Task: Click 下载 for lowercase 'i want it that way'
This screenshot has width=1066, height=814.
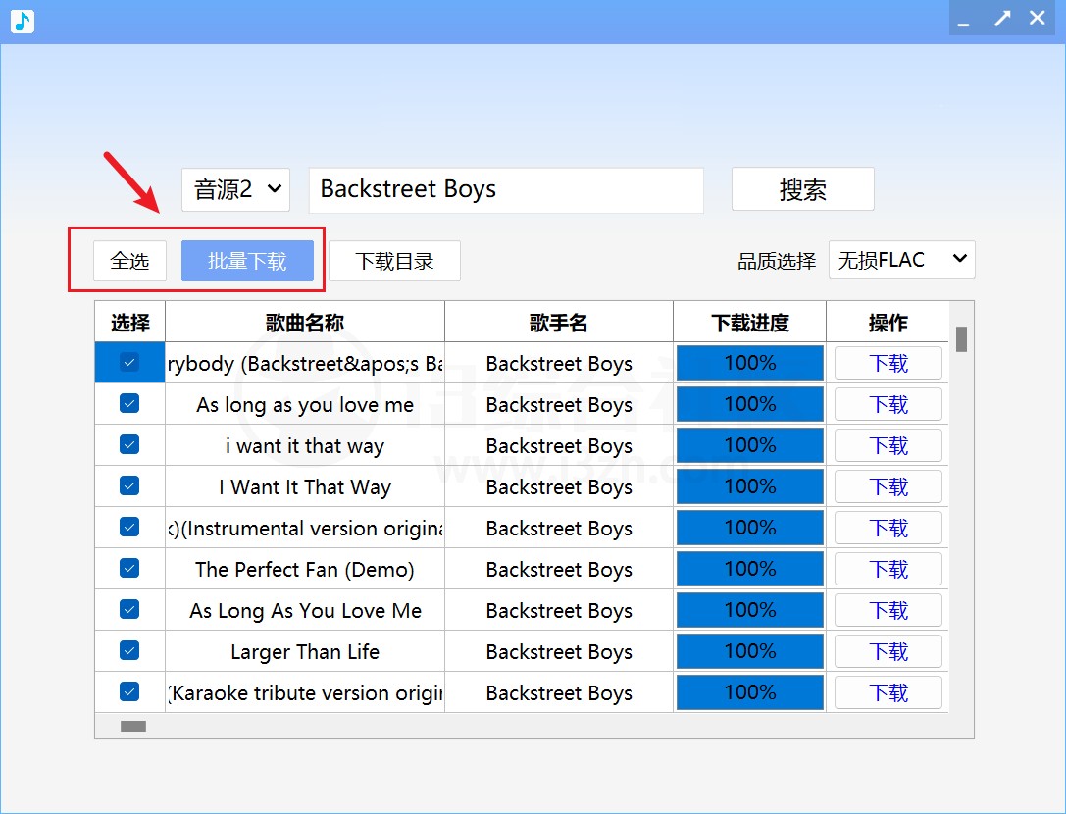Action: click(888, 445)
